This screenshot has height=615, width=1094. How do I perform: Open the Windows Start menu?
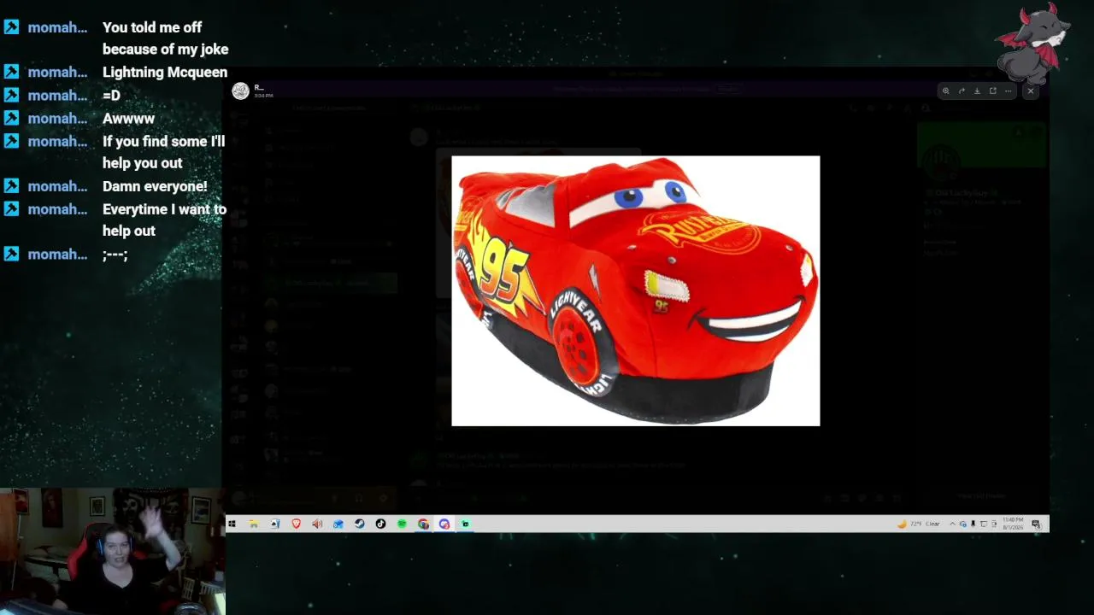(x=232, y=524)
